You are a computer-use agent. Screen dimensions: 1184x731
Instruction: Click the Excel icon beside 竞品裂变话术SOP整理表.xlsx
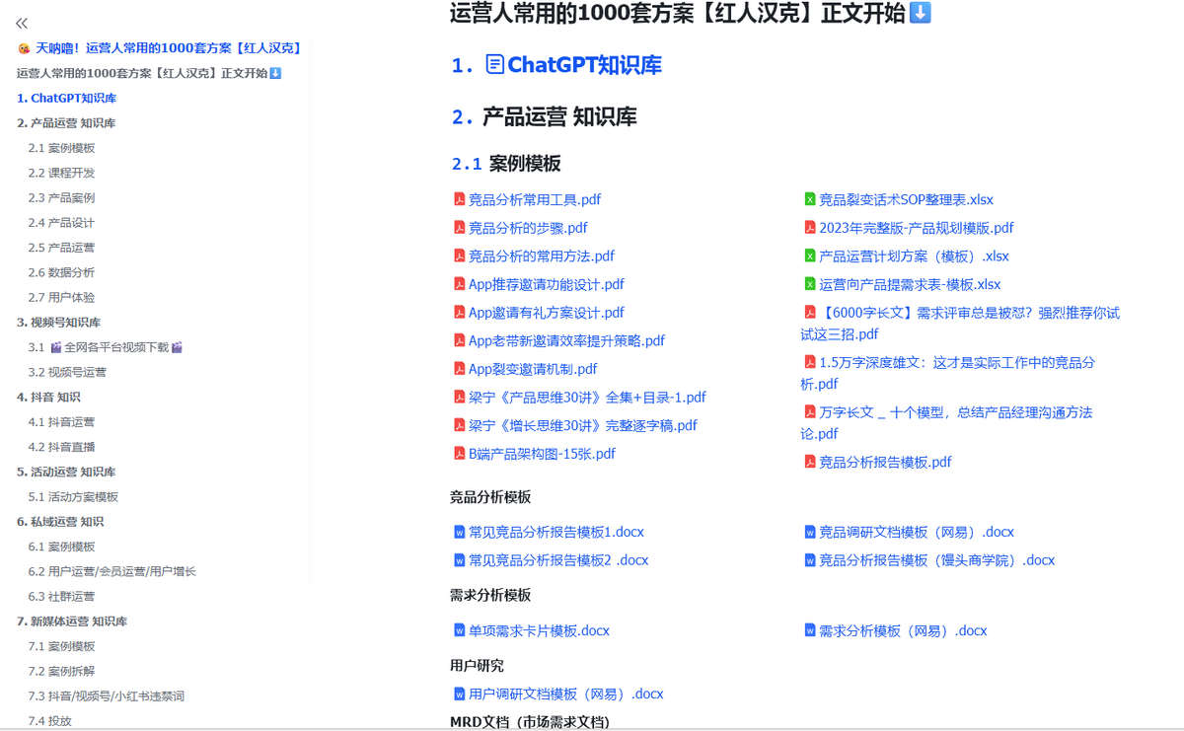[x=810, y=199]
